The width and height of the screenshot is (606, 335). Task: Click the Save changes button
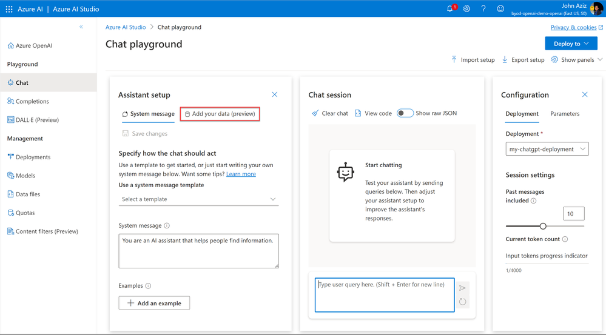(145, 133)
